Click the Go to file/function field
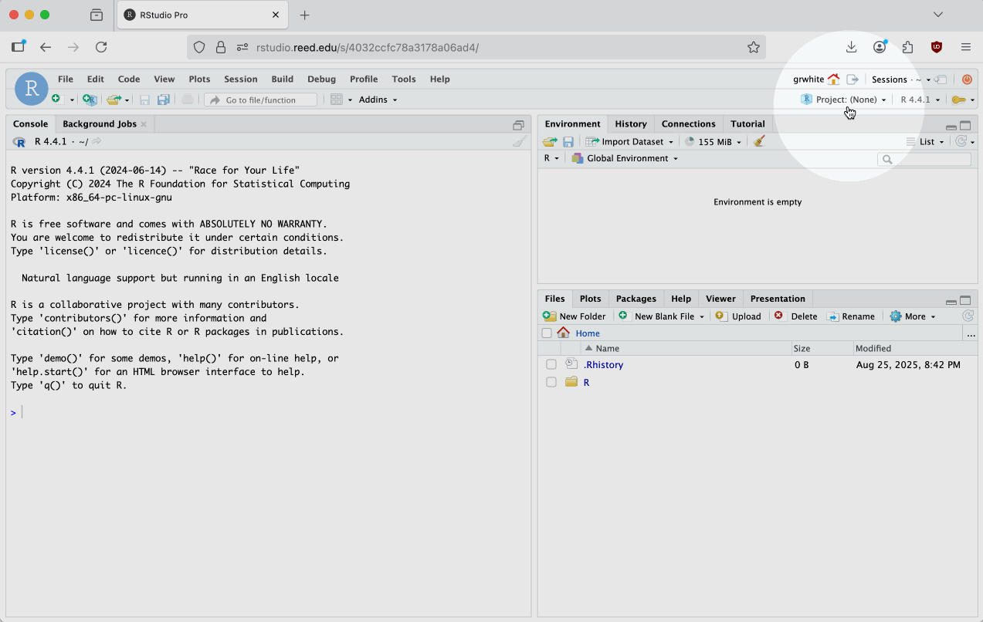 pos(261,100)
